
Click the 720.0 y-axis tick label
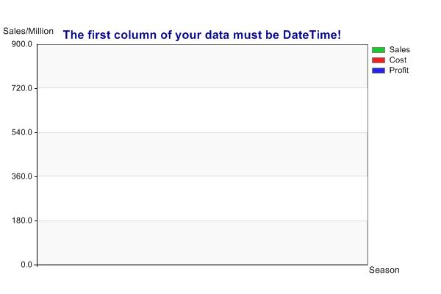pyautogui.click(x=22, y=88)
